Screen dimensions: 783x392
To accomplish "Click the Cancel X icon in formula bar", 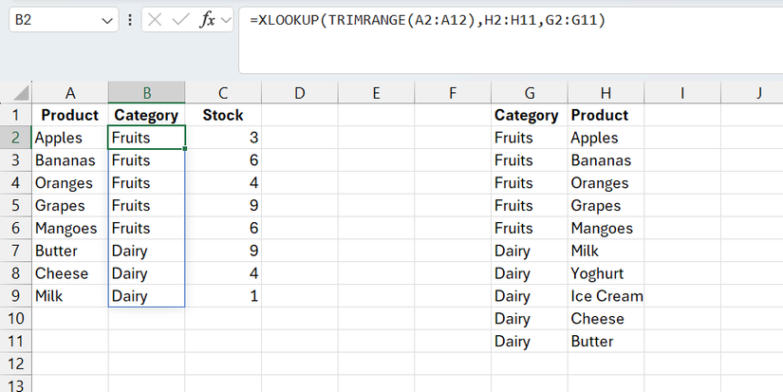I will click(157, 21).
